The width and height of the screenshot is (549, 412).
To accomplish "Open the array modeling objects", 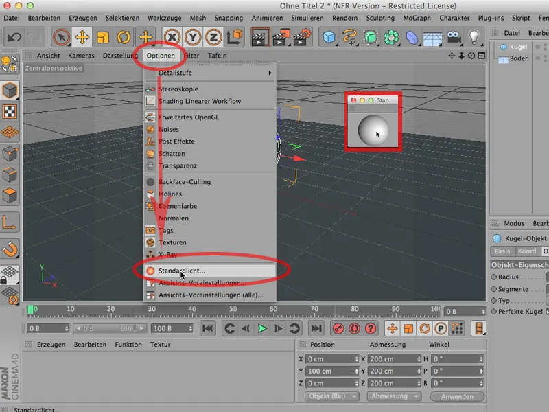I will coord(391,37).
